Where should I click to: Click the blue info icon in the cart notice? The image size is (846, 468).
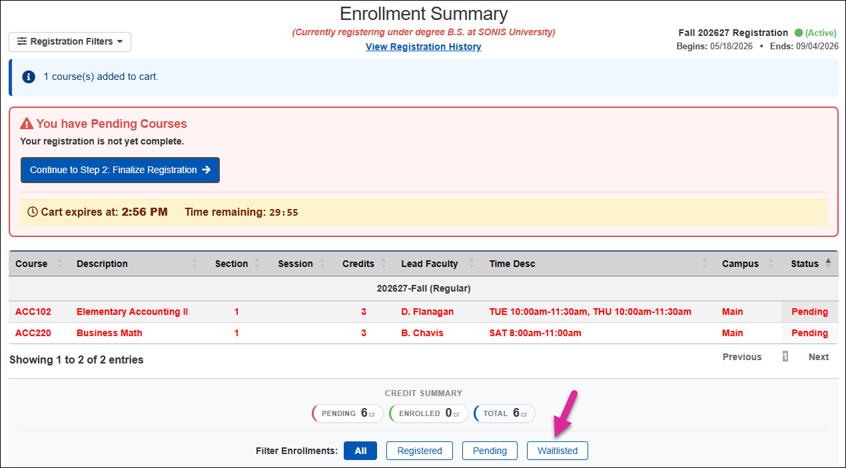(x=29, y=77)
